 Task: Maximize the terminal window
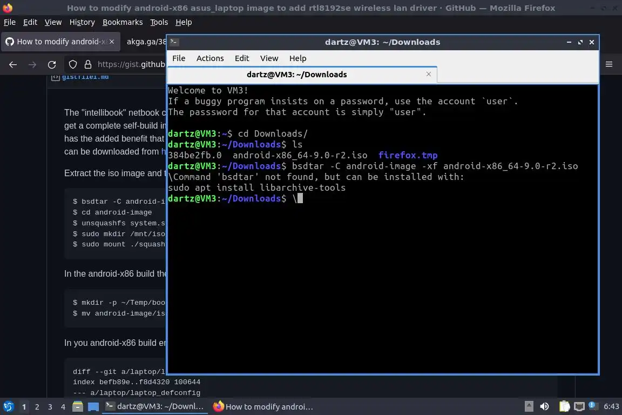[580, 42]
